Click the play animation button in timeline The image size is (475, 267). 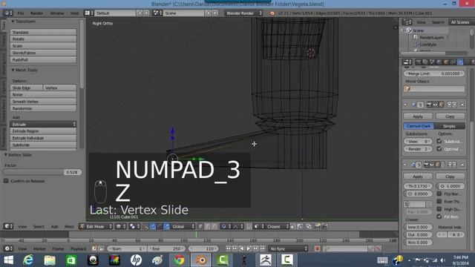(x=249, y=248)
